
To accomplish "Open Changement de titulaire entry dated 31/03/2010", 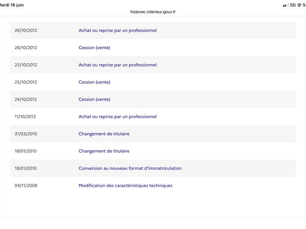I will 104,134.
